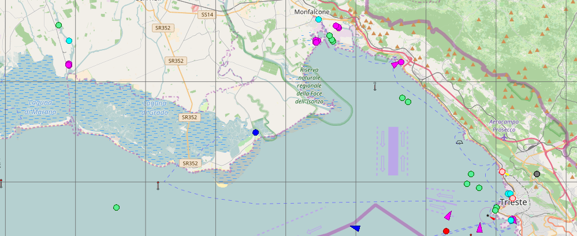
Task: Select the cyan circle marker below Monfalcone label
Action: click(318, 20)
